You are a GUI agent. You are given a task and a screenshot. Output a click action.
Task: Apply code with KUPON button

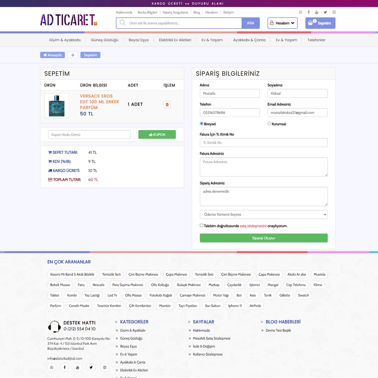157,135
